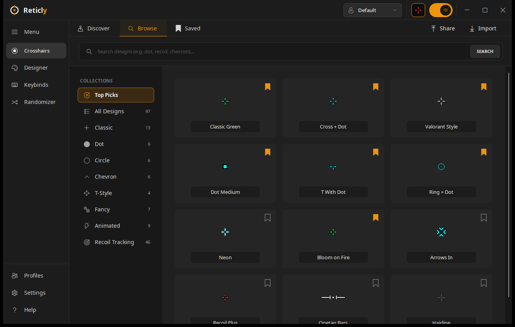Bookmark the Arrows In crosshair
Image resolution: width=515 pixels, height=327 pixels.
tap(484, 218)
